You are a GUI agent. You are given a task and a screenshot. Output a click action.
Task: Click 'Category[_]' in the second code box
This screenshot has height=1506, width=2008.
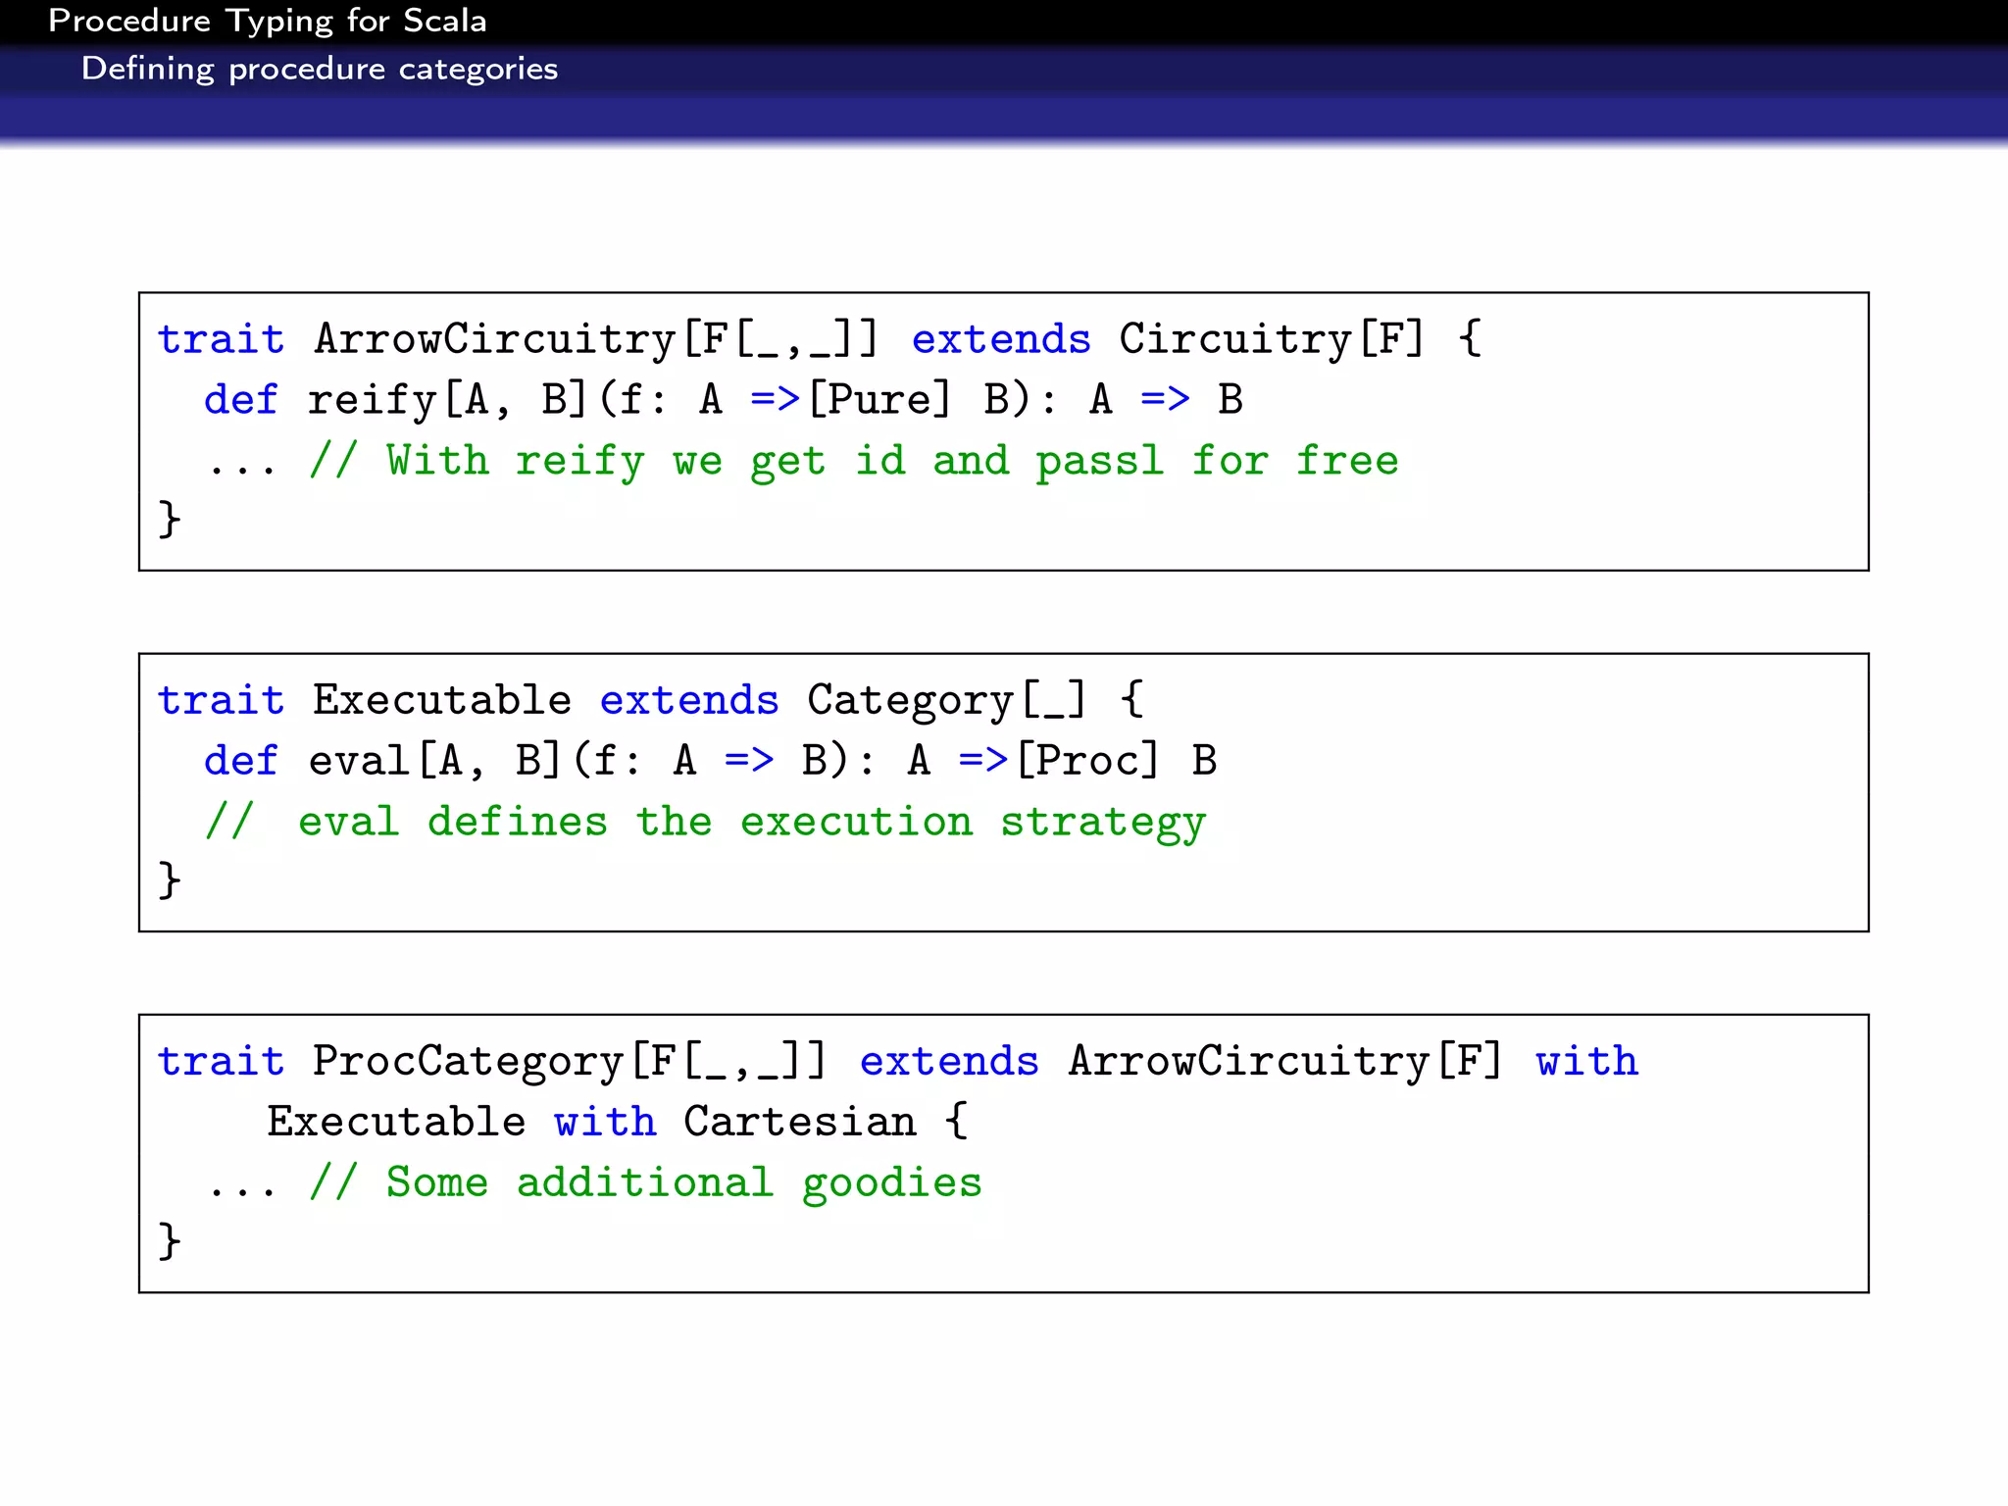946,700
